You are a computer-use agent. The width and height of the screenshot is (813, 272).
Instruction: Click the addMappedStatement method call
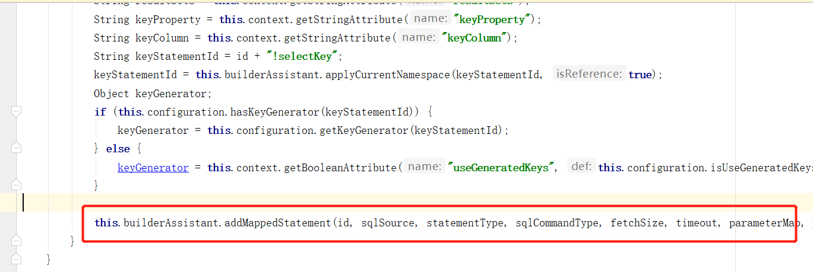(277, 223)
